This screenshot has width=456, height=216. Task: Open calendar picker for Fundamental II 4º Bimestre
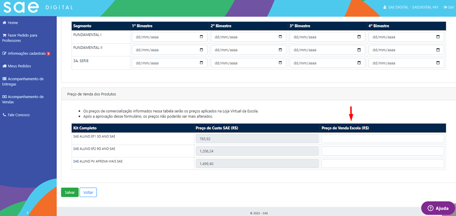(x=438, y=50)
